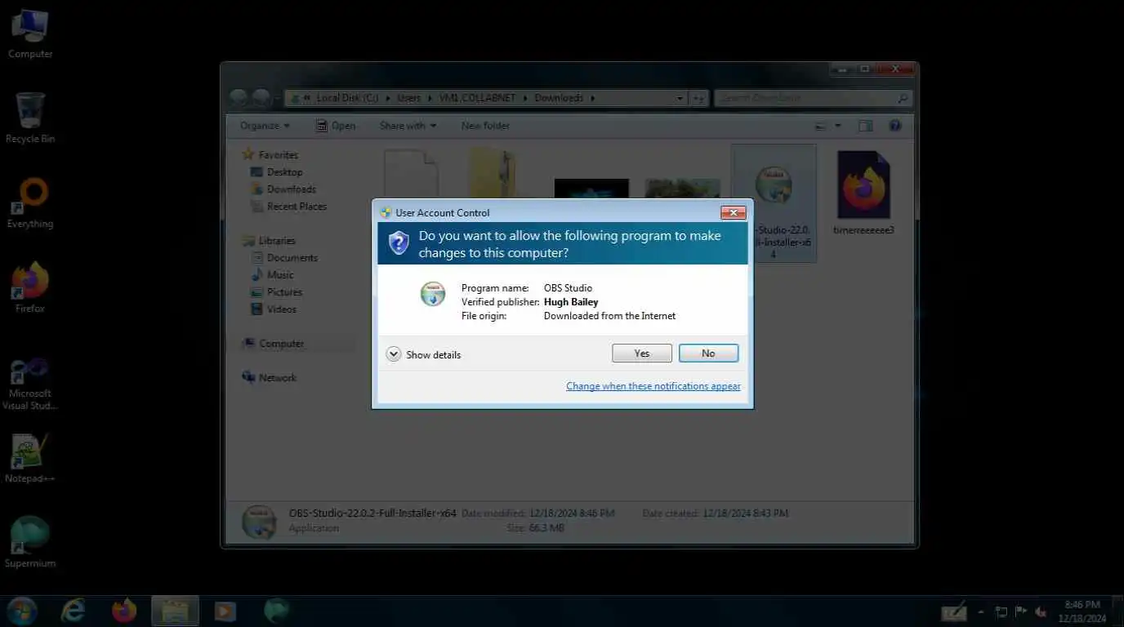Open the Windows Start menu
The width and height of the screenshot is (1124, 627).
(x=22, y=611)
